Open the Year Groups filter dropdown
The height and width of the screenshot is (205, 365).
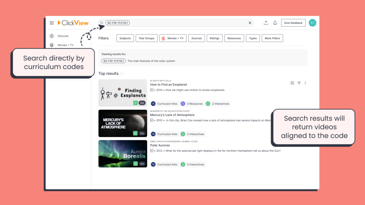click(x=146, y=38)
